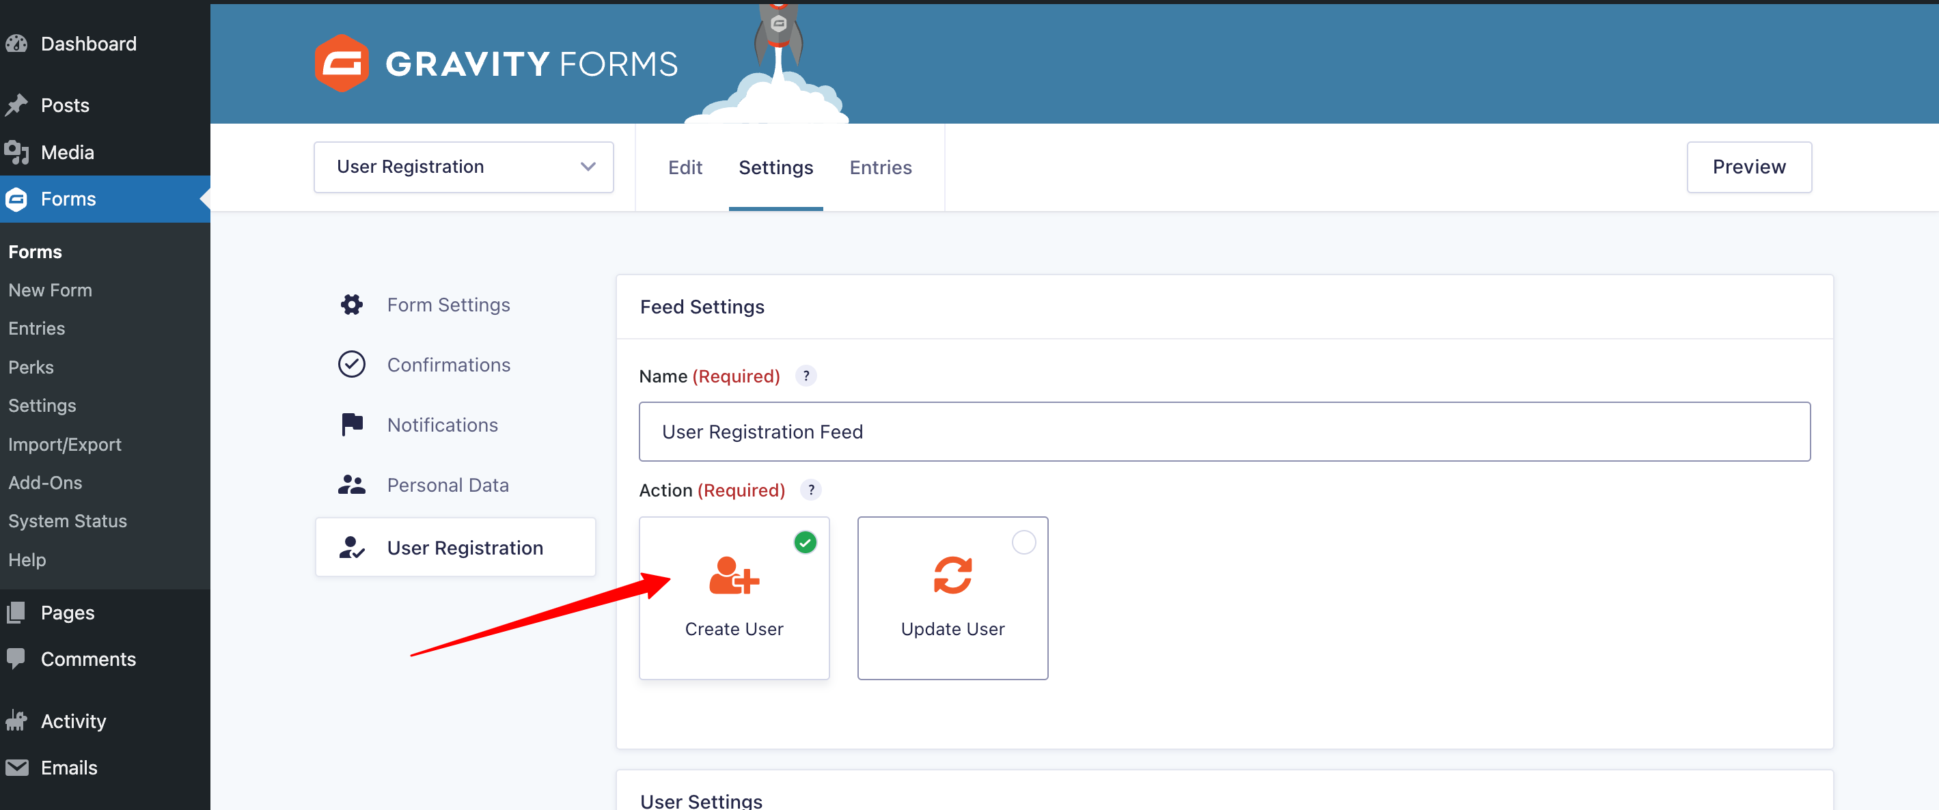Image resolution: width=1939 pixels, height=810 pixels.
Task: Click the Pages icon in sidebar
Action: [16, 613]
